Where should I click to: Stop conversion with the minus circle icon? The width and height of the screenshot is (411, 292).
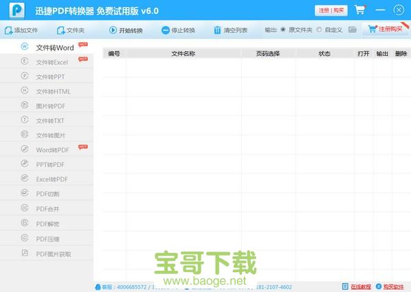point(165,30)
